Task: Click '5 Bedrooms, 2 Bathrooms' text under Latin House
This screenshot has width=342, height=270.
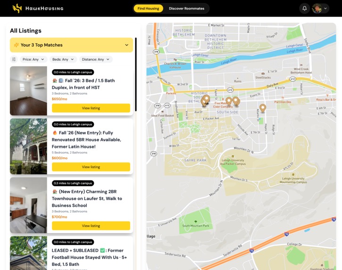Action: pos(69,153)
